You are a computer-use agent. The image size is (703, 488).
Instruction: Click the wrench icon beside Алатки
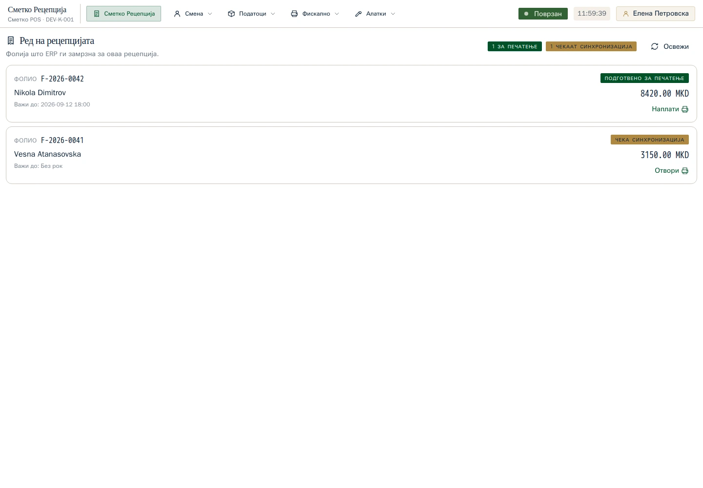tap(358, 14)
